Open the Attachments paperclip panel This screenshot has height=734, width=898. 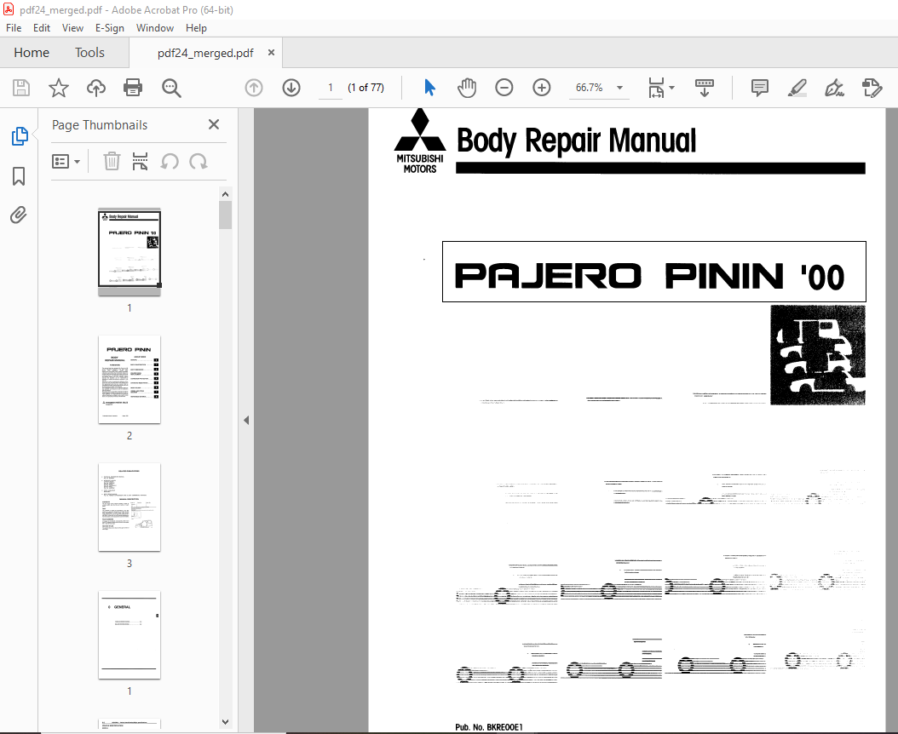coord(19,215)
